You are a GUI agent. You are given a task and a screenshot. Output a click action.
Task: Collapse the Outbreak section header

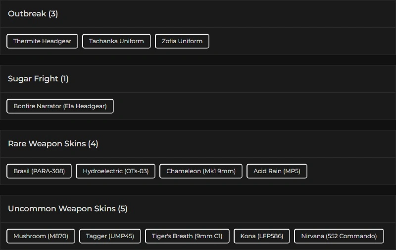tap(27, 14)
